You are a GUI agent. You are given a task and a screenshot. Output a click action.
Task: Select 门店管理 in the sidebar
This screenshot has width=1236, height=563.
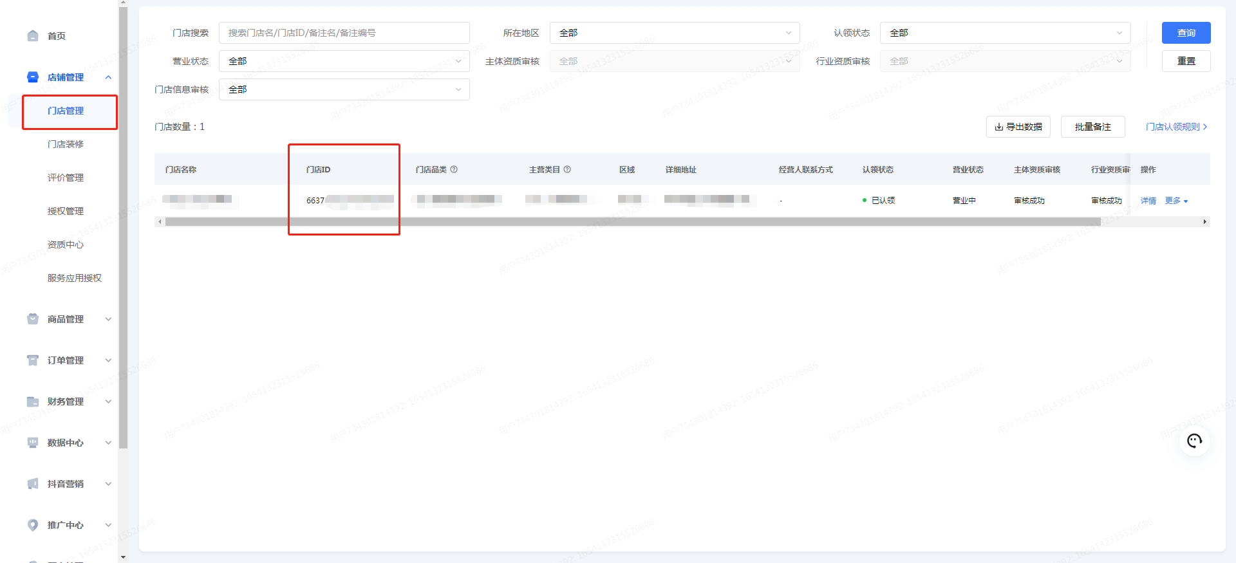66,111
